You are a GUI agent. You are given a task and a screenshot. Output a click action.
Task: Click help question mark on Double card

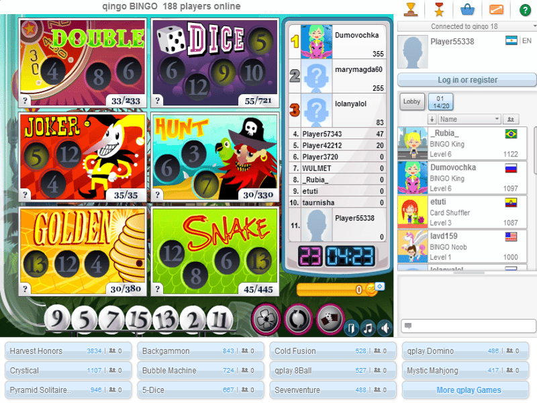[25, 100]
